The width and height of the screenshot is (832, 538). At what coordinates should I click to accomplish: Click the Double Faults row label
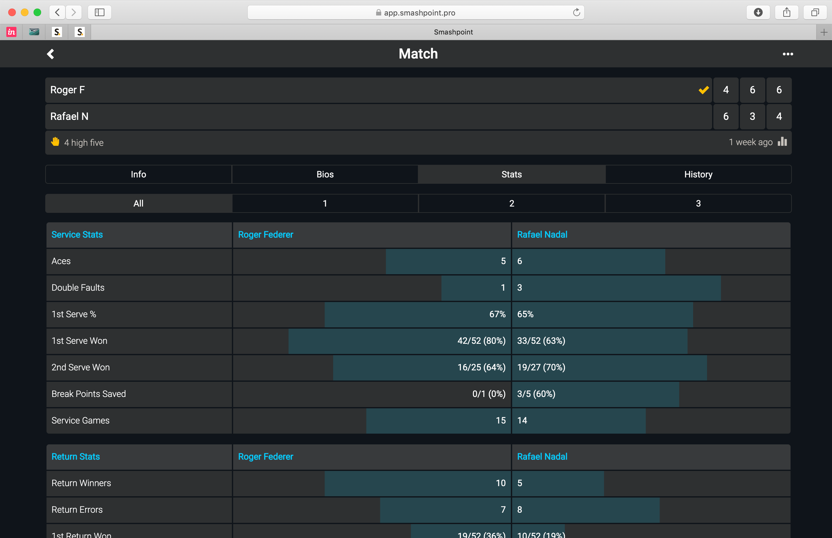pos(78,288)
